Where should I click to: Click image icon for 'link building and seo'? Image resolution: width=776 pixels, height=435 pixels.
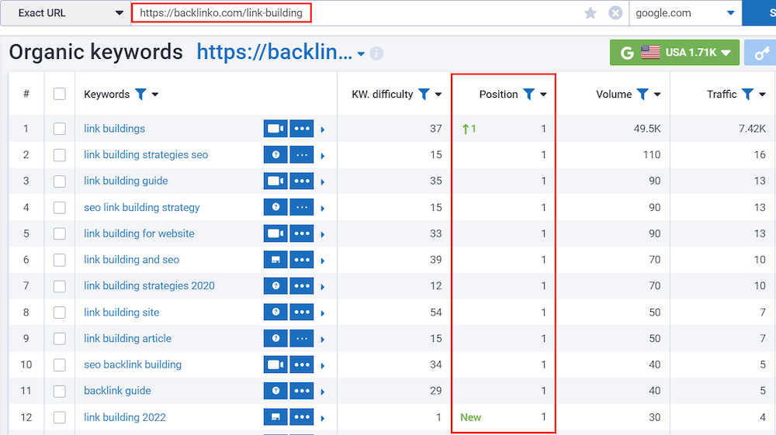(x=275, y=260)
